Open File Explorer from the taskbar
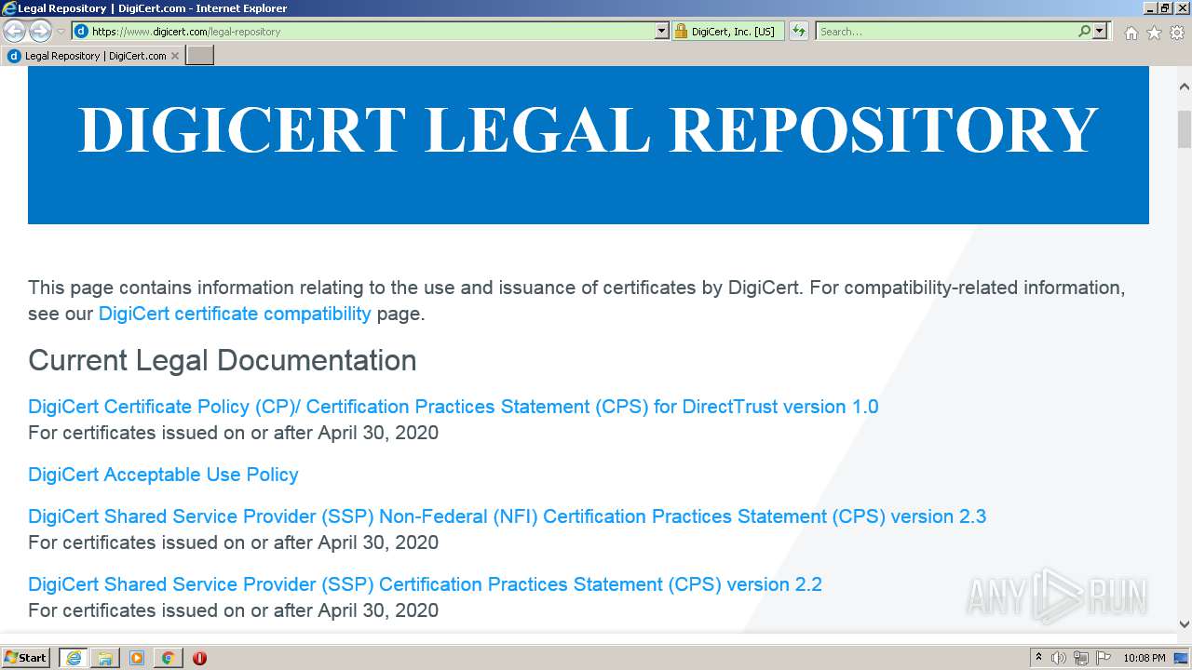The image size is (1192, 670). coord(105,658)
